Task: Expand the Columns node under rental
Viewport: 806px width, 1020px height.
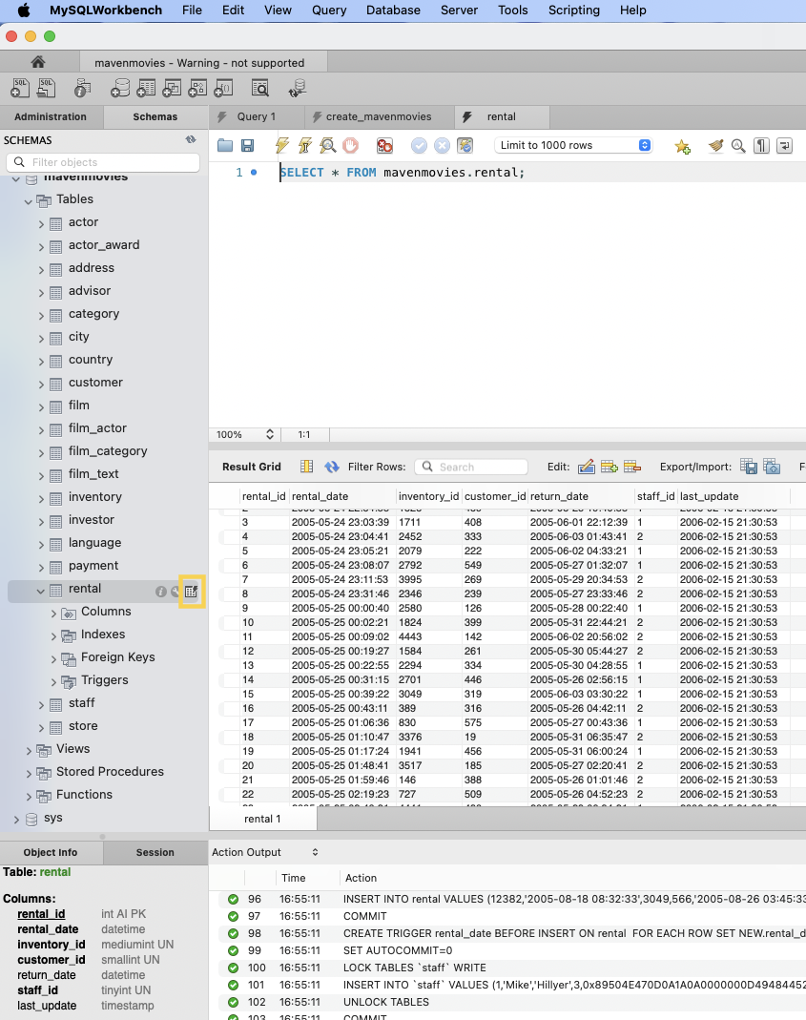Action: (53, 613)
